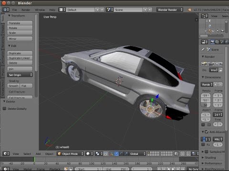Toggle the Anti-Aliasing checkbox
This screenshot has width=229, height=171.
point(207,132)
